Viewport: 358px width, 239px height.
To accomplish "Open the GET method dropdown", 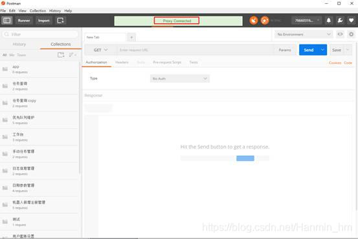I will point(100,50).
